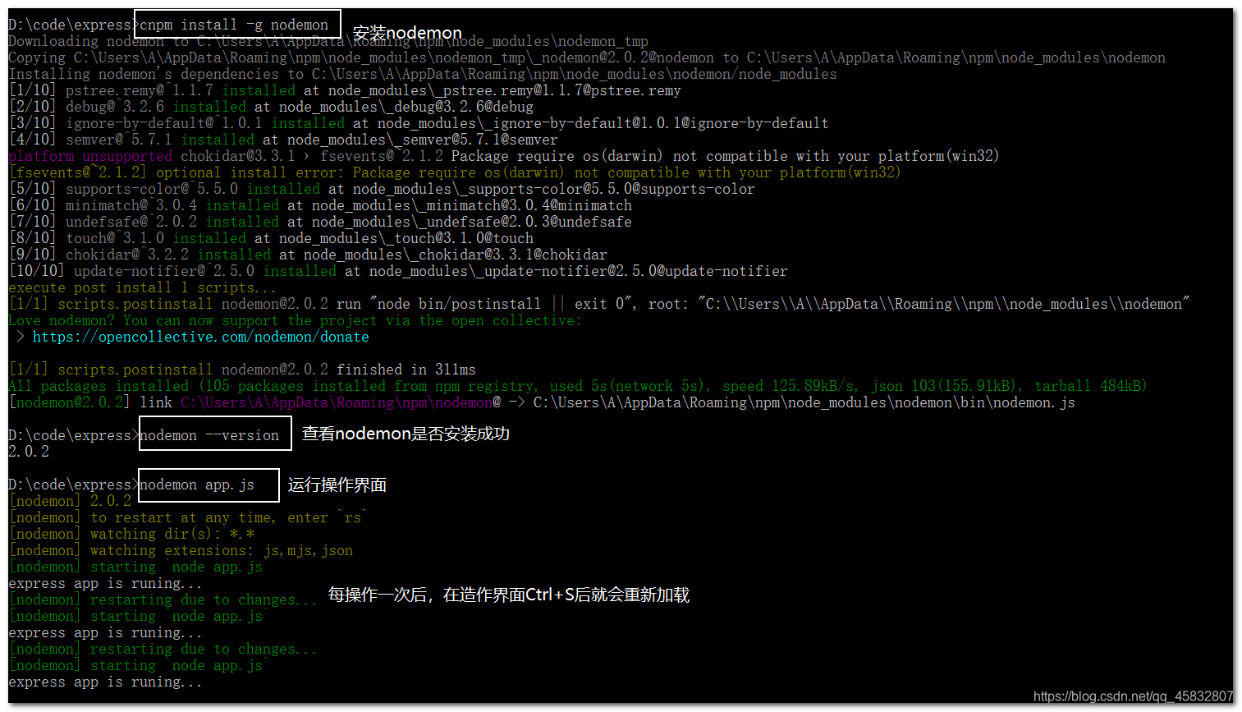This screenshot has height=712, width=1242.
Task: Click the last 'express app is runing...' line
Action: (x=105, y=682)
